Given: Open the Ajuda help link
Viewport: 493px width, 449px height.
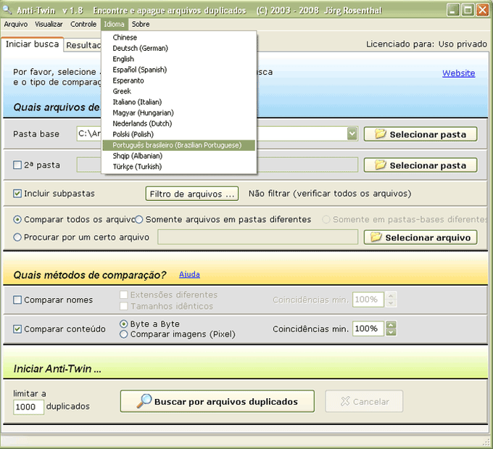Looking at the screenshot, I should click(189, 274).
